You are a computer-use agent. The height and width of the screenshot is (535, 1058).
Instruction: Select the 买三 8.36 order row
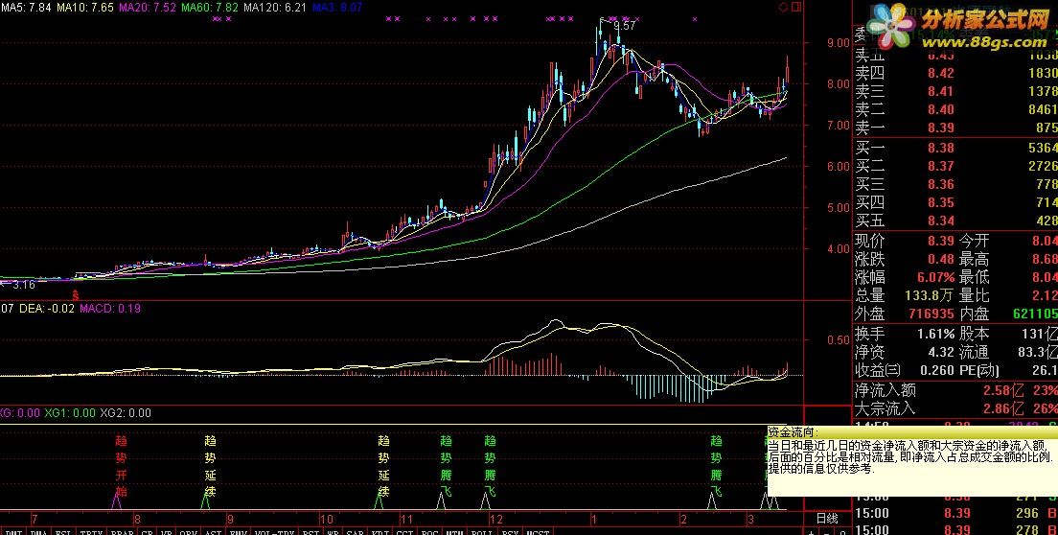click(955, 184)
